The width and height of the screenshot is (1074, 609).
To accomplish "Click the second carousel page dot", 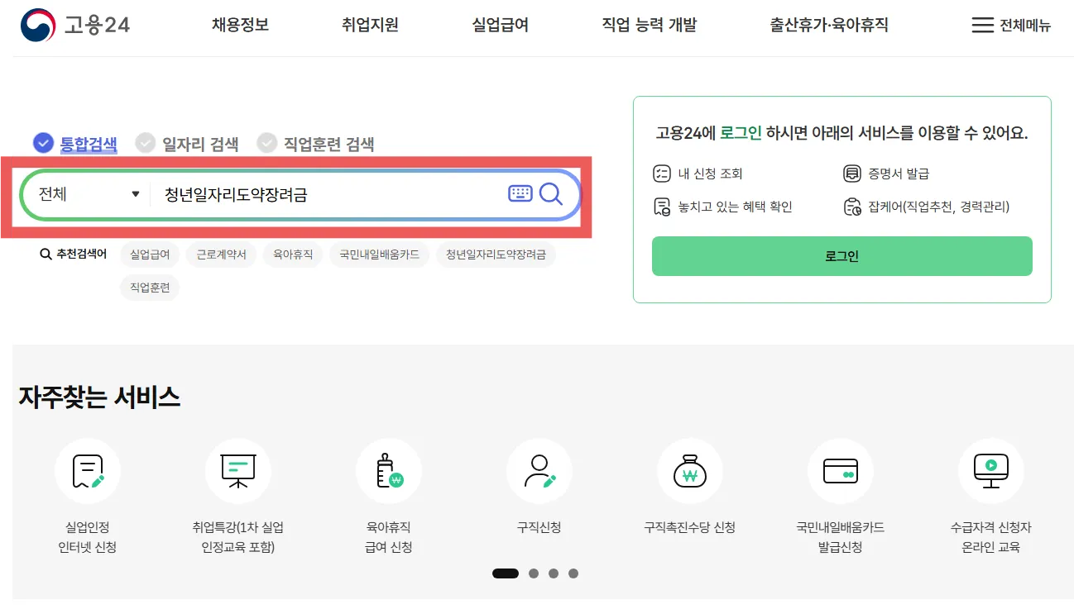I will [533, 573].
